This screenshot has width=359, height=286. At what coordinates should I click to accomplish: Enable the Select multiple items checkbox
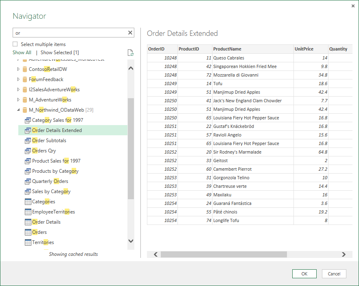15,44
